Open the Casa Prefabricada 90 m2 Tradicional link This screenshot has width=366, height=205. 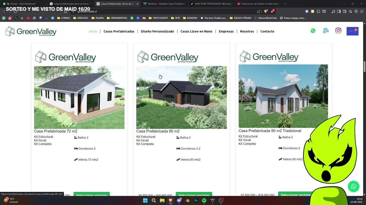click(270, 131)
